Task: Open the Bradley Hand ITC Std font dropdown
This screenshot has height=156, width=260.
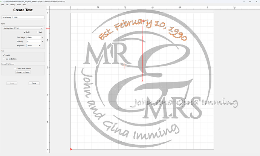Action: pyautogui.click(x=23, y=28)
